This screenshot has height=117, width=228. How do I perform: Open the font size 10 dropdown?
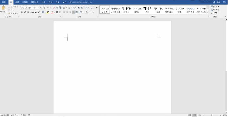click(38, 8)
